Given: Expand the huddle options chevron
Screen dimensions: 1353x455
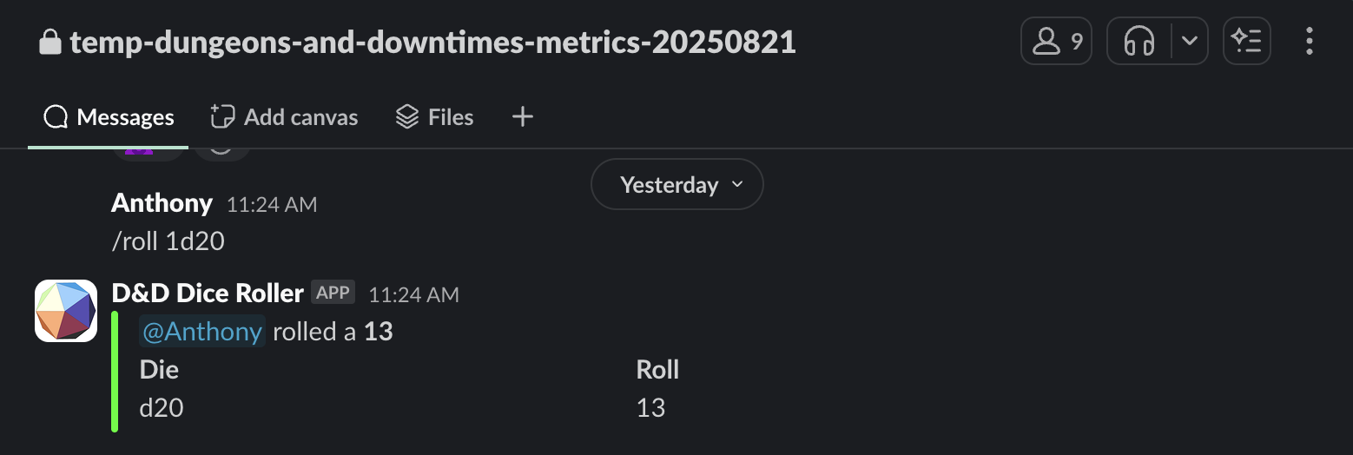Looking at the screenshot, I should click(x=1190, y=41).
